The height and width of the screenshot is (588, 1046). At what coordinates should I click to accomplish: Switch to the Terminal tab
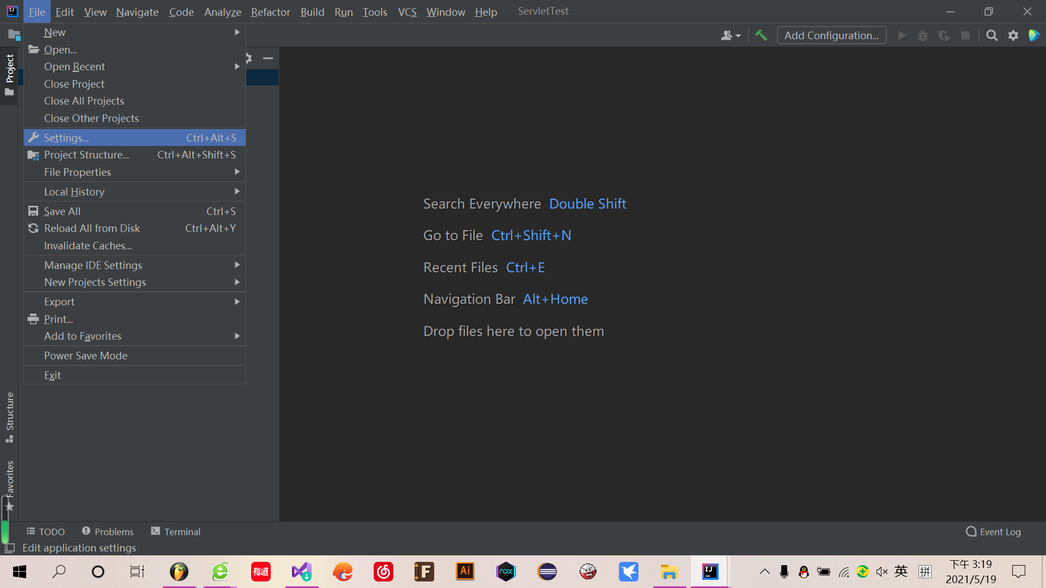pos(182,531)
